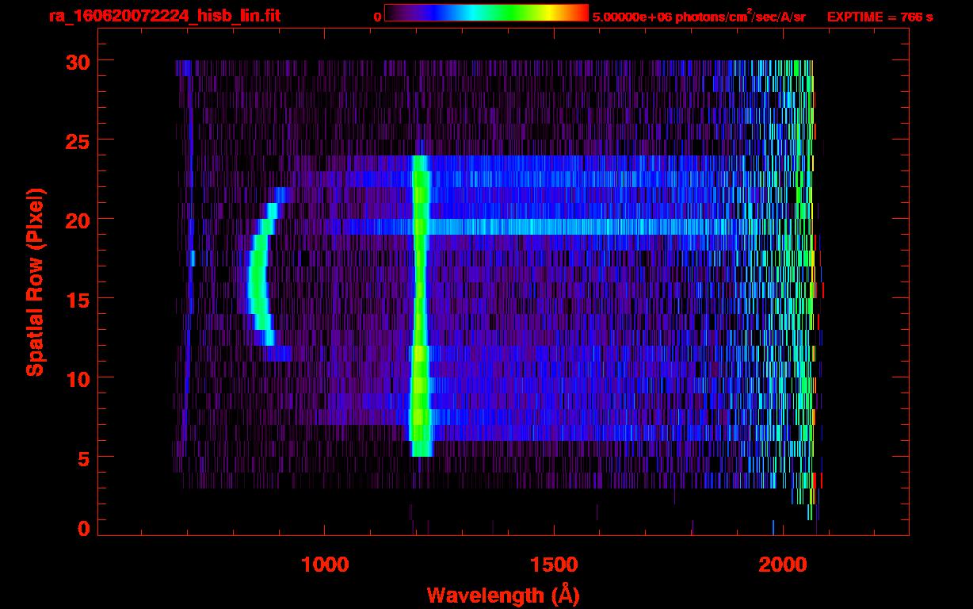Click the EXPTIME = 766 s text
Screen dimensions: 973x609
click(880, 17)
